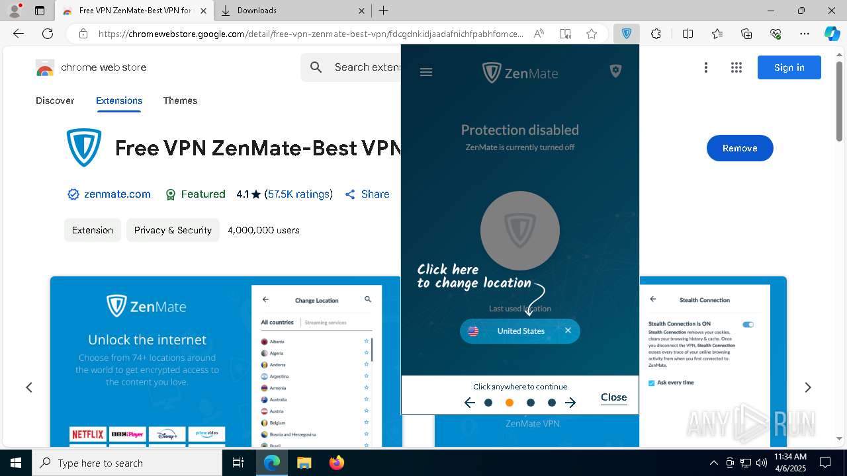Open Collections toolbar icon
Image resolution: width=847 pixels, height=476 pixels.
tap(746, 34)
